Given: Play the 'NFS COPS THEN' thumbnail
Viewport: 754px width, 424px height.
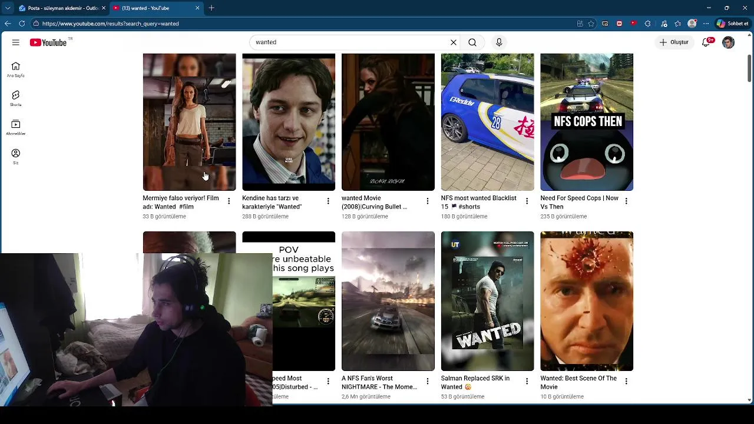Looking at the screenshot, I should coord(587,122).
